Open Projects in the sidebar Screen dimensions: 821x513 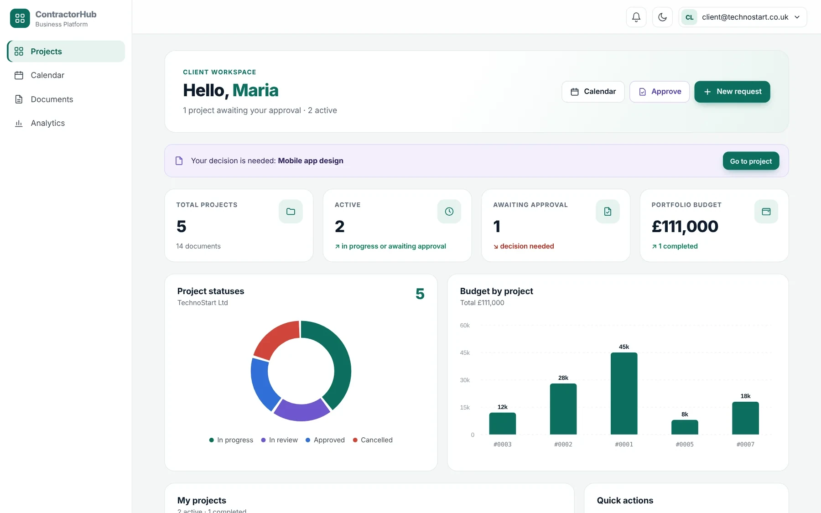coord(66,52)
